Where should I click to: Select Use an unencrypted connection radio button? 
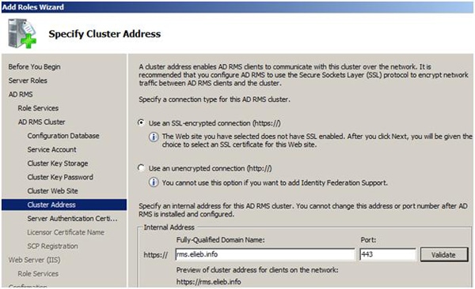pos(141,167)
